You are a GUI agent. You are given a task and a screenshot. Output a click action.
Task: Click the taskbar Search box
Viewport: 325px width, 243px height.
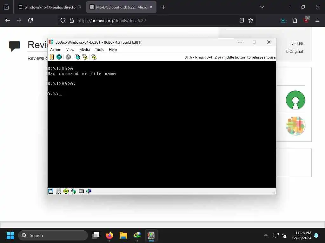[53, 235]
